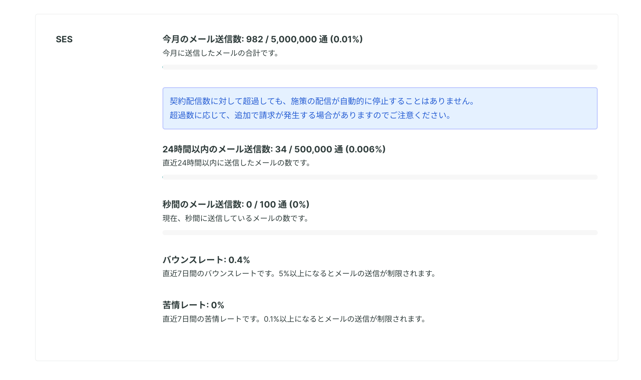Click the complaint rate description text
The width and height of the screenshot is (641, 380).
coord(294,319)
